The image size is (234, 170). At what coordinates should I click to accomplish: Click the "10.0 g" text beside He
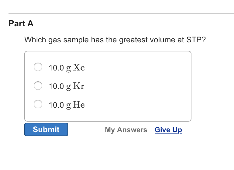(60, 105)
